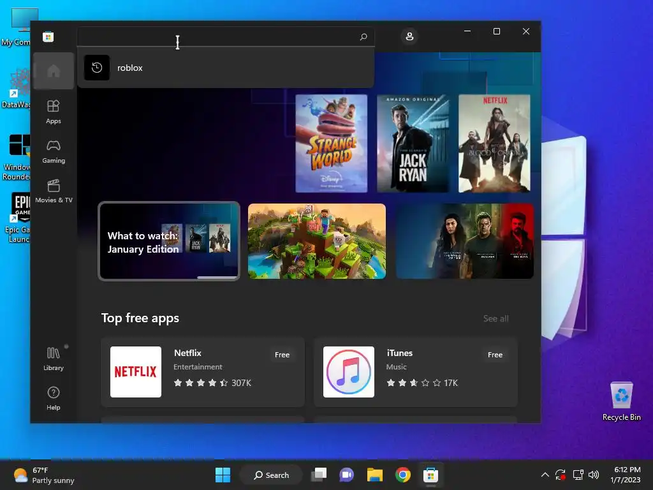Open the iTunes app logo
Image resolution: width=653 pixels, height=490 pixels.
point(349,372)
